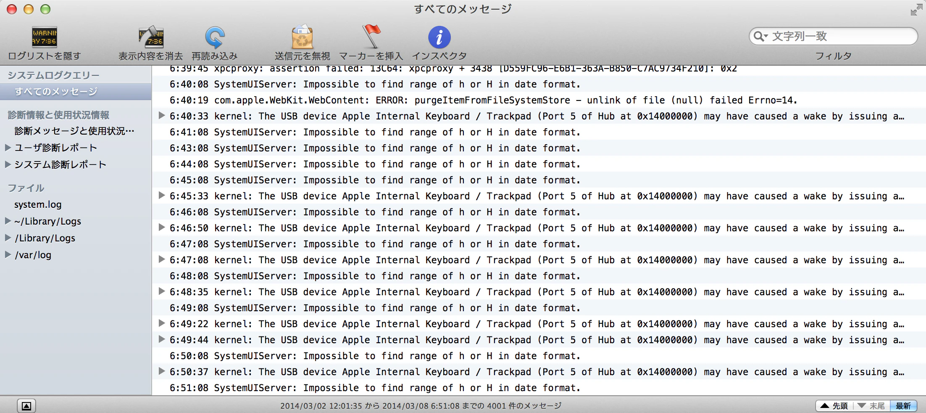Viewport: 926px width, 413px height.
Task: Select the 6:44:08 SystemUIServer log line
Action: point(539,164)
